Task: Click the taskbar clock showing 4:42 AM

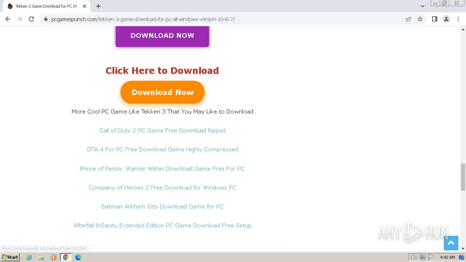Action: click(x=447, y=257)
